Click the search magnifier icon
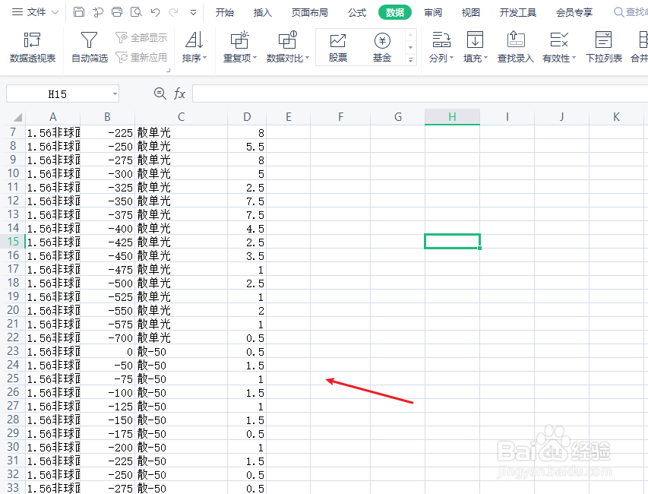The height and width of the screenshot is (494, 648). 618,12
